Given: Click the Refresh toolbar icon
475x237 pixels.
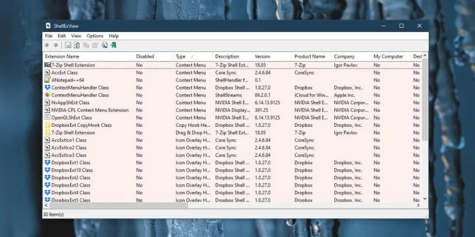Looking at the screenshot, I should (x=77, y=45).
